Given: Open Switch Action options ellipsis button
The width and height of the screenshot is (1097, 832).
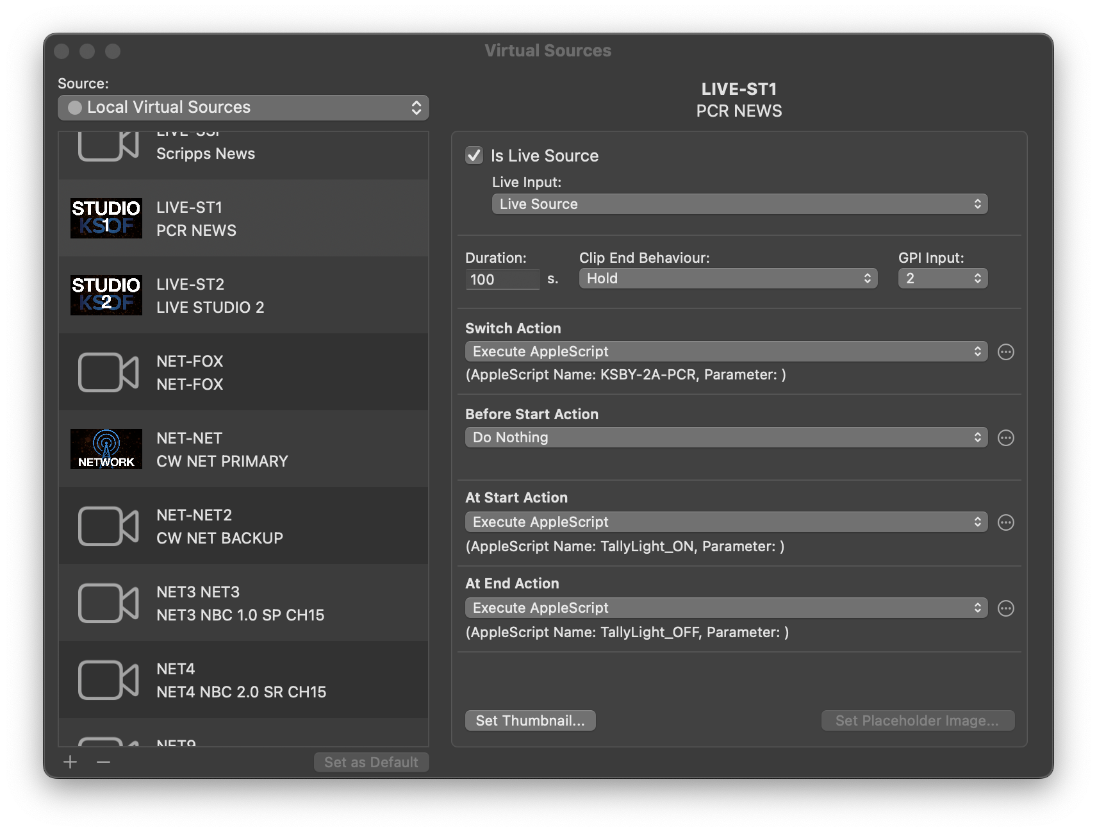Looking at the screenshot, I should pos(1006,352).
